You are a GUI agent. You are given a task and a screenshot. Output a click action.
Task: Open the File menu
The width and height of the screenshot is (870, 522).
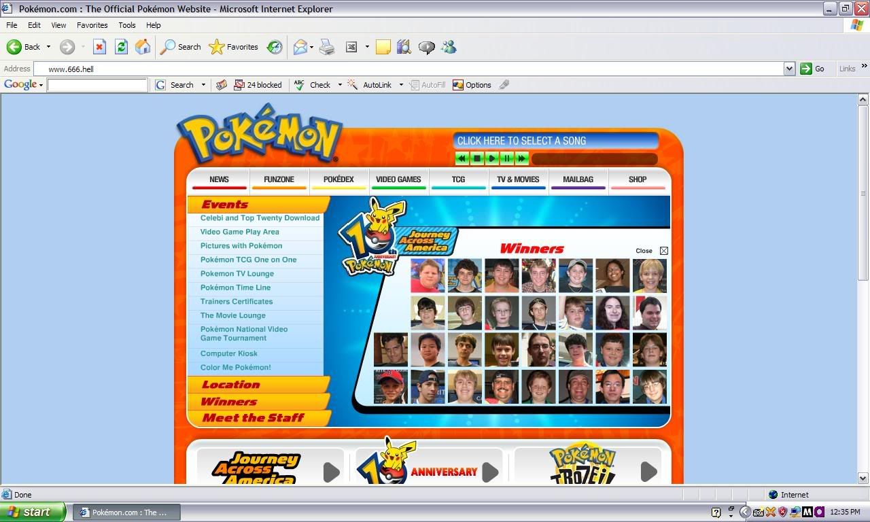(x=12, y=25)
